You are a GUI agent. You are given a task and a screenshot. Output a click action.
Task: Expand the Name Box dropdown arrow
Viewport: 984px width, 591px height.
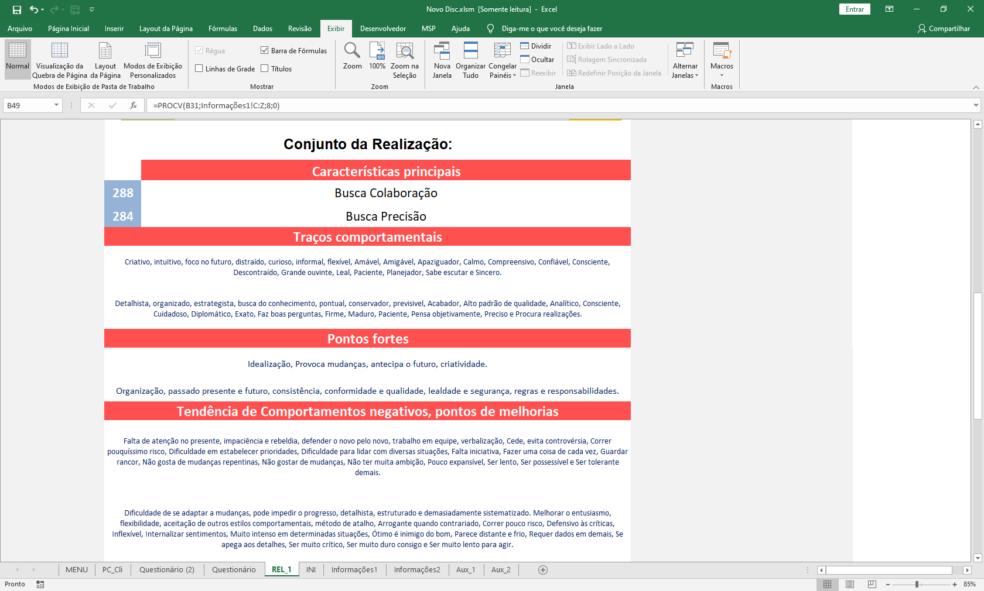click(x=56, y=105)
